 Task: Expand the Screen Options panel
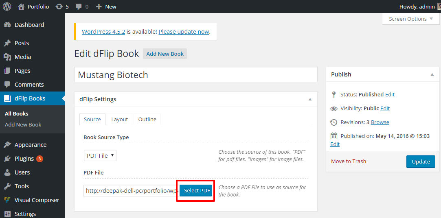(410, 19)
